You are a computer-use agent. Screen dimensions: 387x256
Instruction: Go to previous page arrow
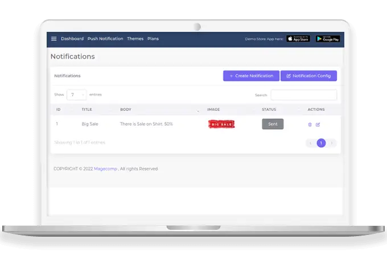click(x=311, y=143)
